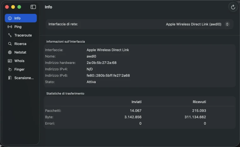This screenshot has height=147, width=240.
Task: Click the Finger hand icon
Action: point(10,69)
